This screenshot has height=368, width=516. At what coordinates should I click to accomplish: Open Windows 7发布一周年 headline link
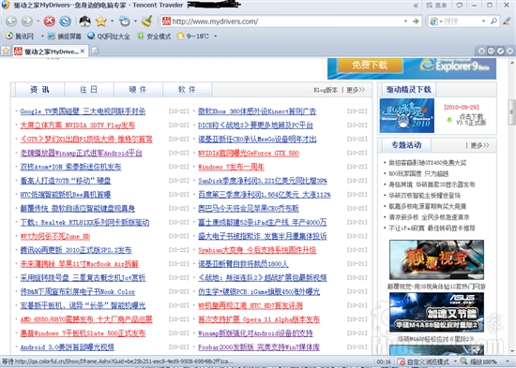pos(231,167)
